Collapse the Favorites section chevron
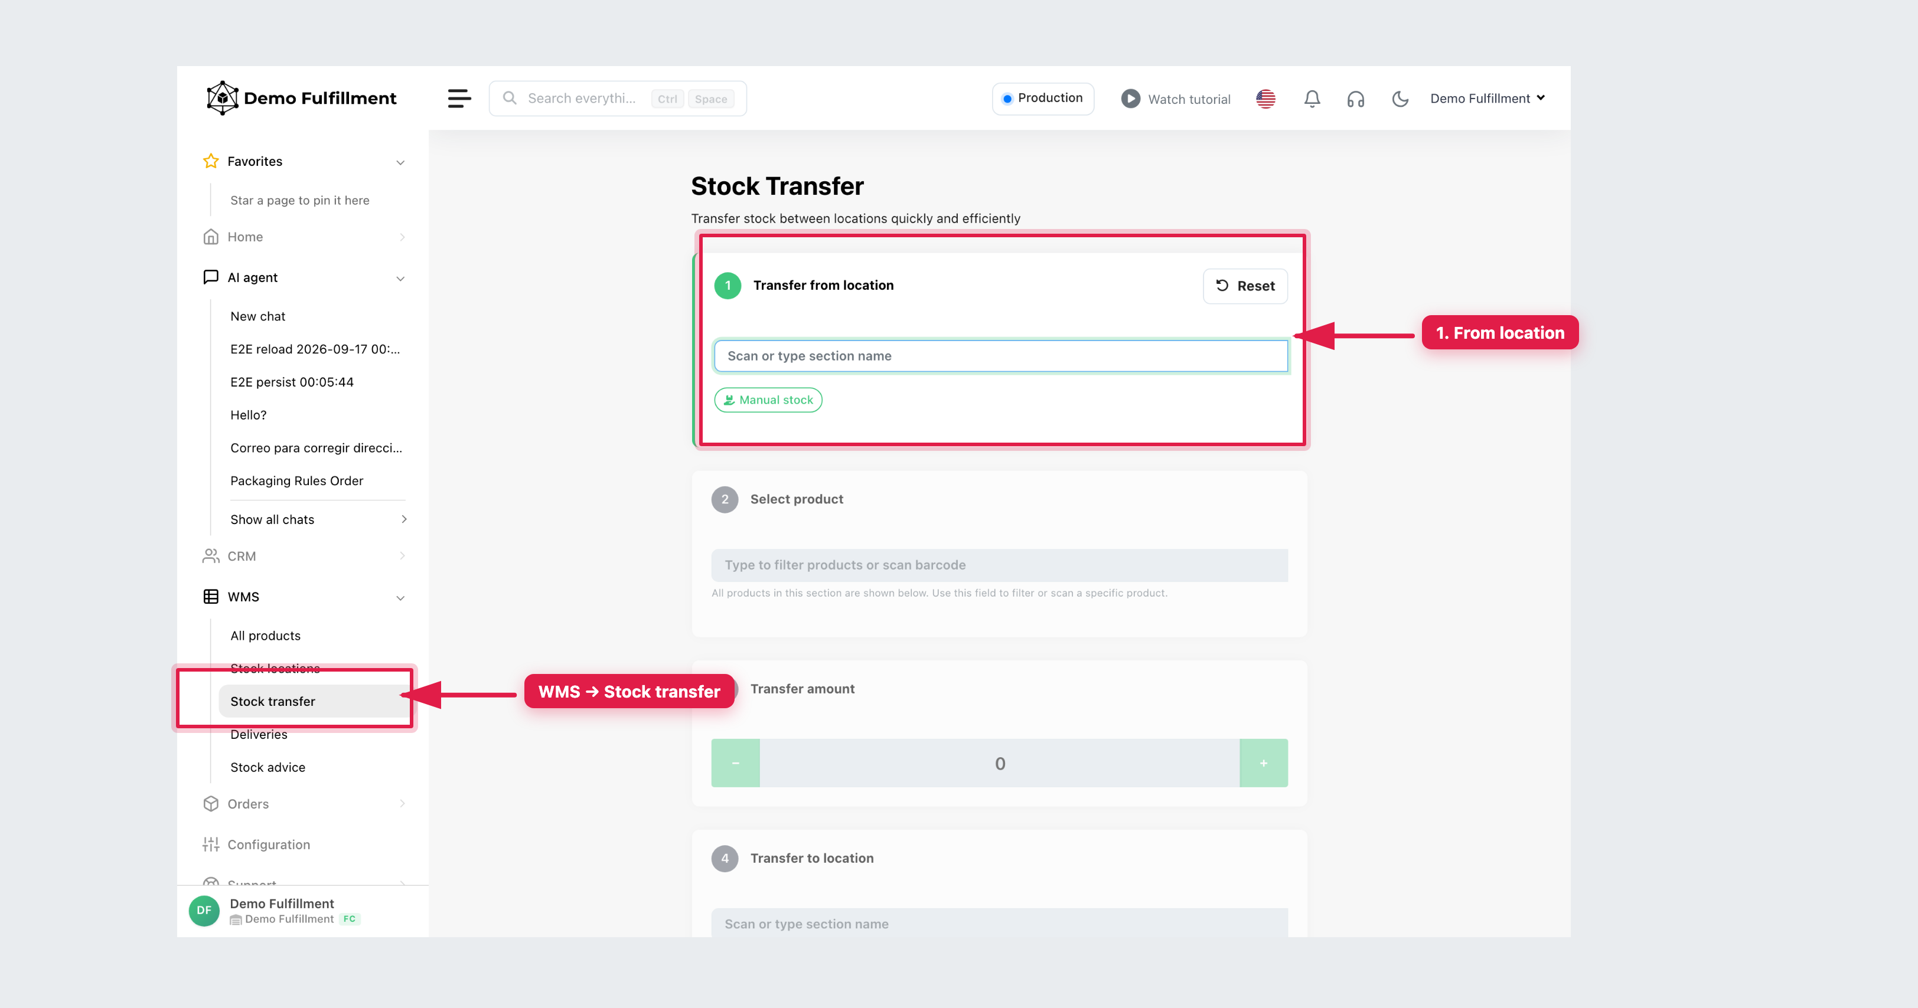 pyautogui.click(x=400, y=162)
